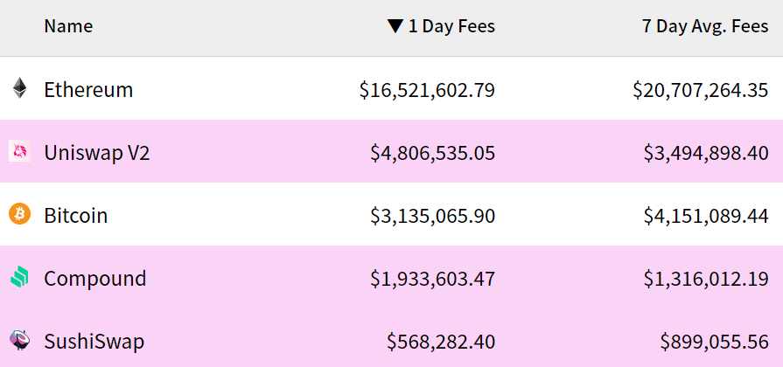This screenshot has width=783, height=367.
Task: Select the Bitcoin name
Action: (75, 216)
